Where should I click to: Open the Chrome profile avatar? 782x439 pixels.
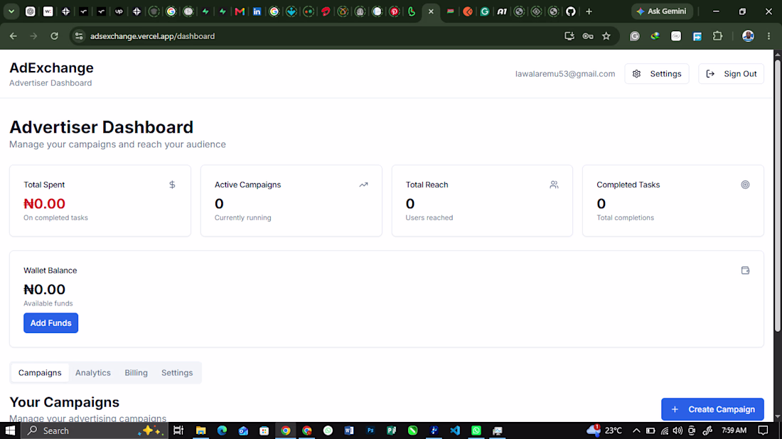point(748,36)
